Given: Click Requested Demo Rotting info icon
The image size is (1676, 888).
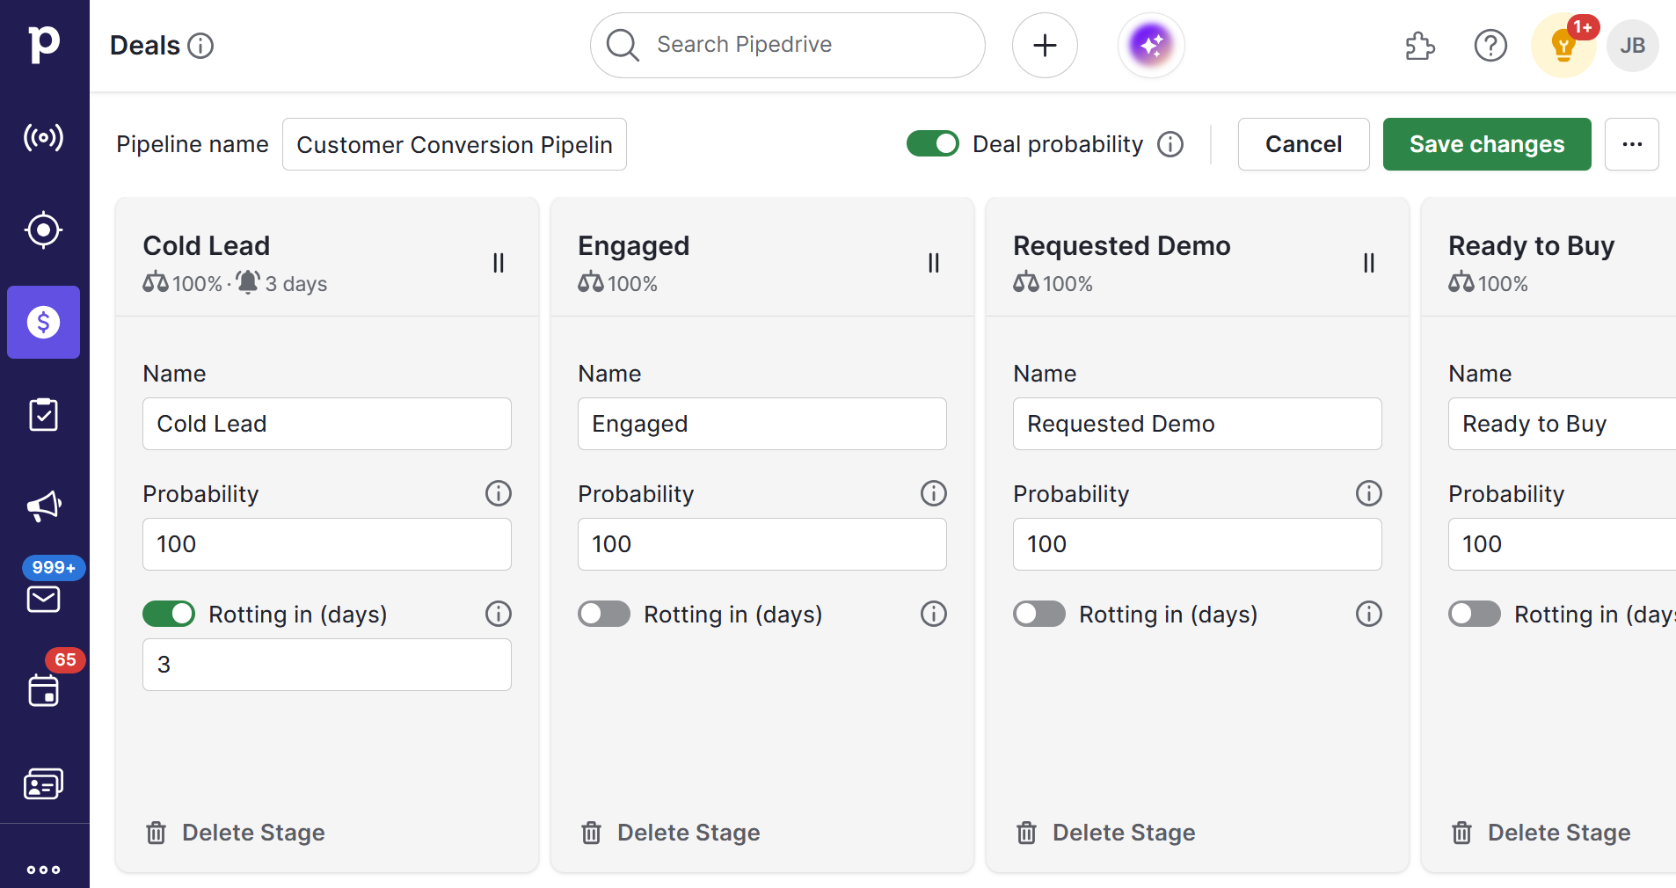Looking at the screenshot, I should tap(1369, 614).
